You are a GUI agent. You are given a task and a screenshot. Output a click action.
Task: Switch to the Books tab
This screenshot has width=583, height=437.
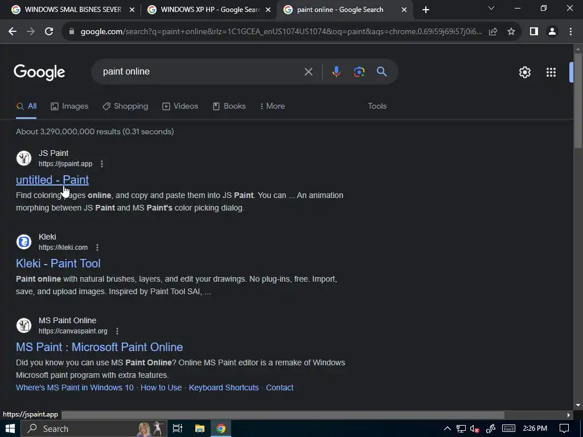[x=229, y=106]
